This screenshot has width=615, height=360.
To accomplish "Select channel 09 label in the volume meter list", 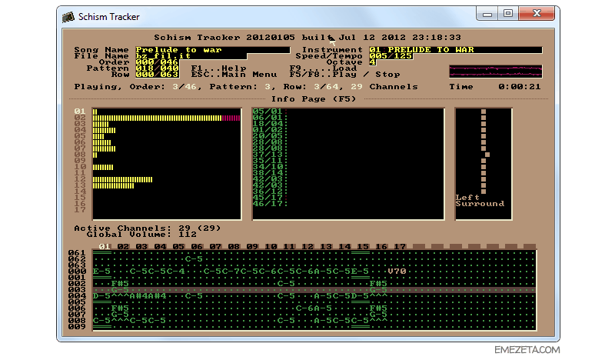I will [x=80, y=161].
